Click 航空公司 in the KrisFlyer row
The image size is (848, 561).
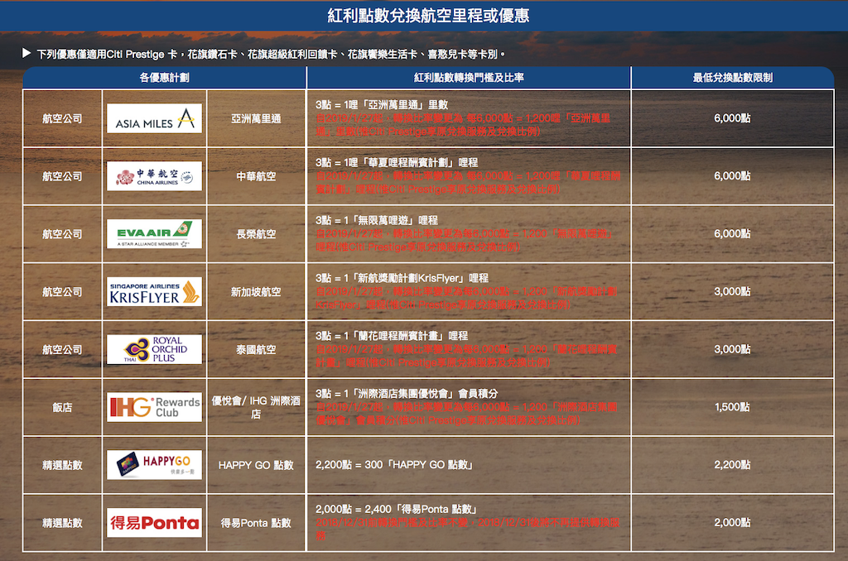(x=62, y=292)
